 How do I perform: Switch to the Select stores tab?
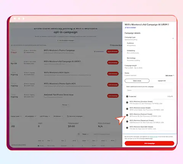tap(137, 81)
